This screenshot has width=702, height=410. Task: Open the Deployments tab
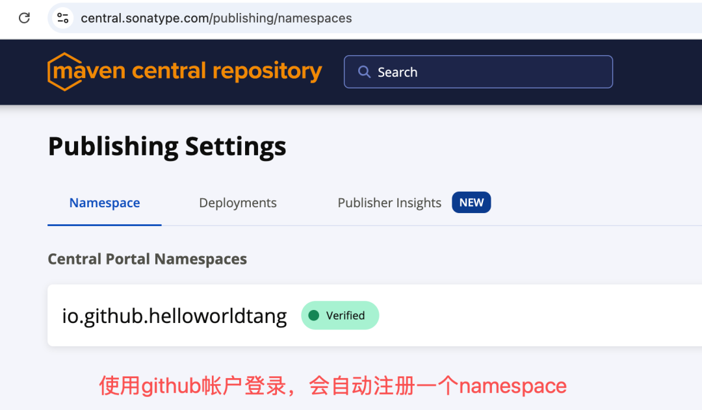pos(238,203)
